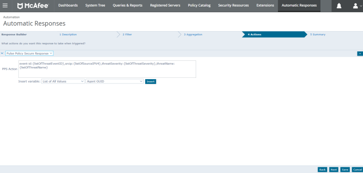Click the Automation breadcrumb text
Image resolution: width=363 pixels, height=173 pixels.
[x=11, y=17]
